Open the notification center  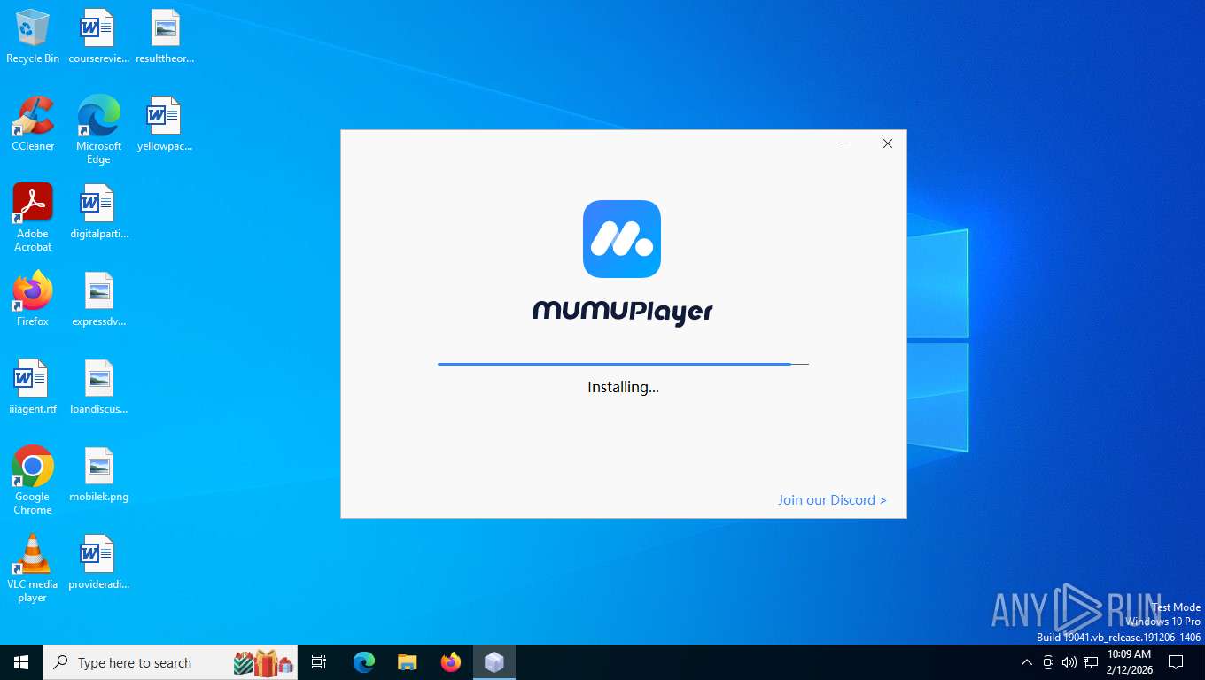pyautogui.click(x=1176, y=662)
